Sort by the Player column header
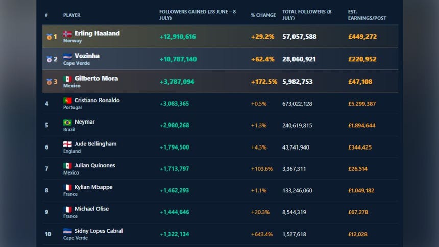This screenshot has width=439, height=247. tap(71, 15)
